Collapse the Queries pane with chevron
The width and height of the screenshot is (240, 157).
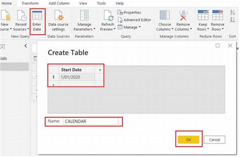(x=26, y=46)
